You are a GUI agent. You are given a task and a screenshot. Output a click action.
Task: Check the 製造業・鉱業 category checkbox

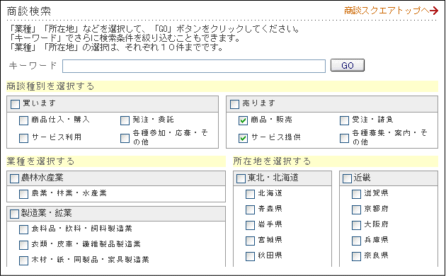click(x=14, y=214)
